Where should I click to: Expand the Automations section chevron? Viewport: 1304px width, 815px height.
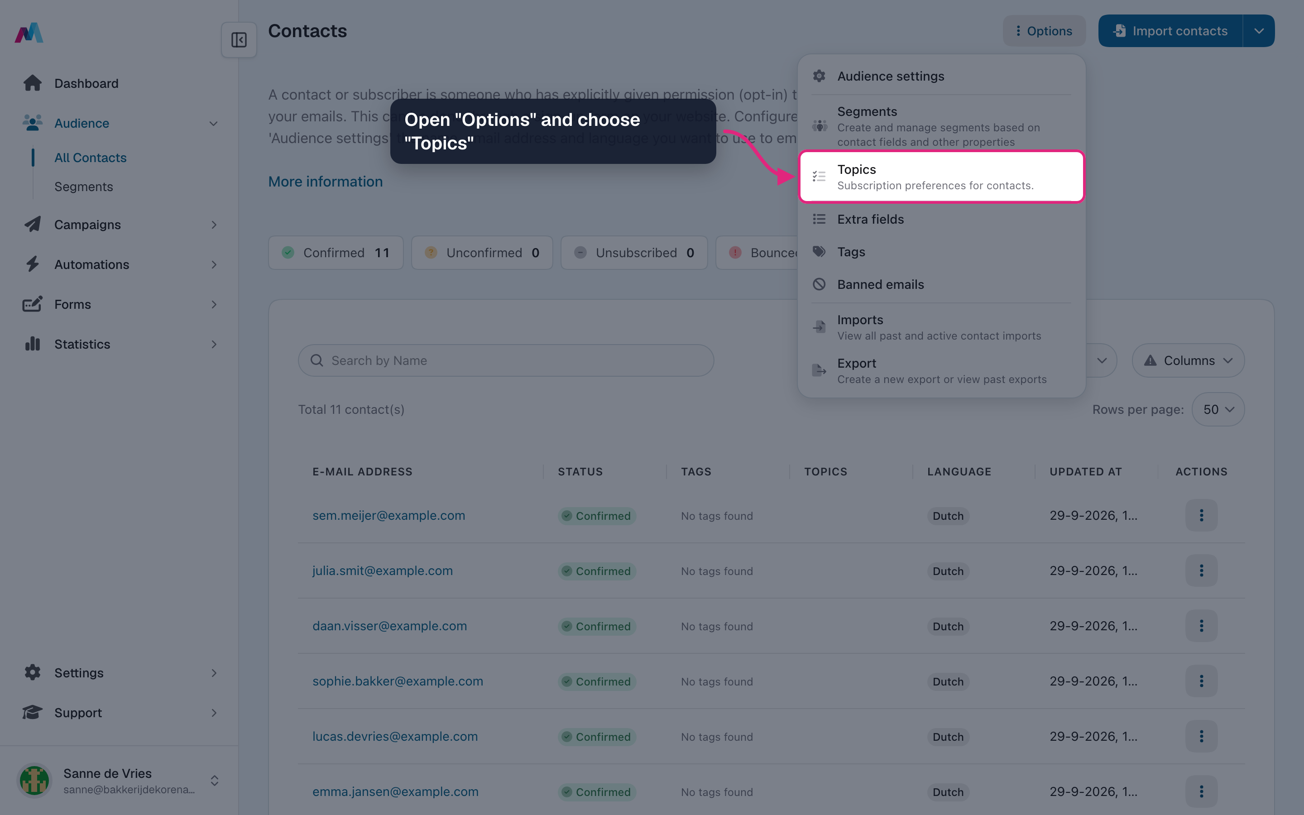click(213, 264)
